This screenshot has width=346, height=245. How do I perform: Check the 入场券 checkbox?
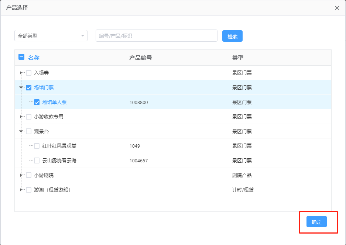pos(29,73)
